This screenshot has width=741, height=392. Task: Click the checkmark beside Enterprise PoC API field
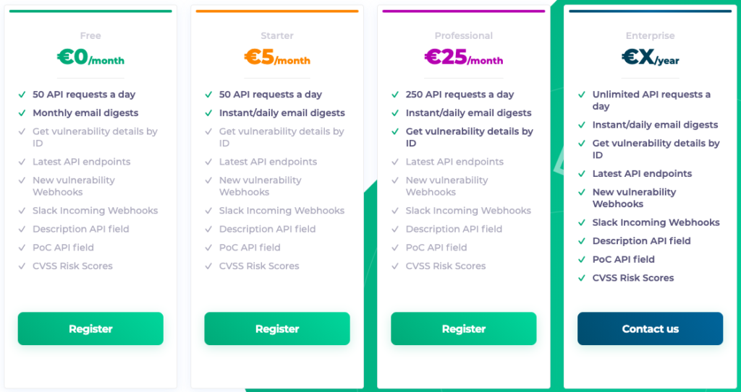coord(582,259)
